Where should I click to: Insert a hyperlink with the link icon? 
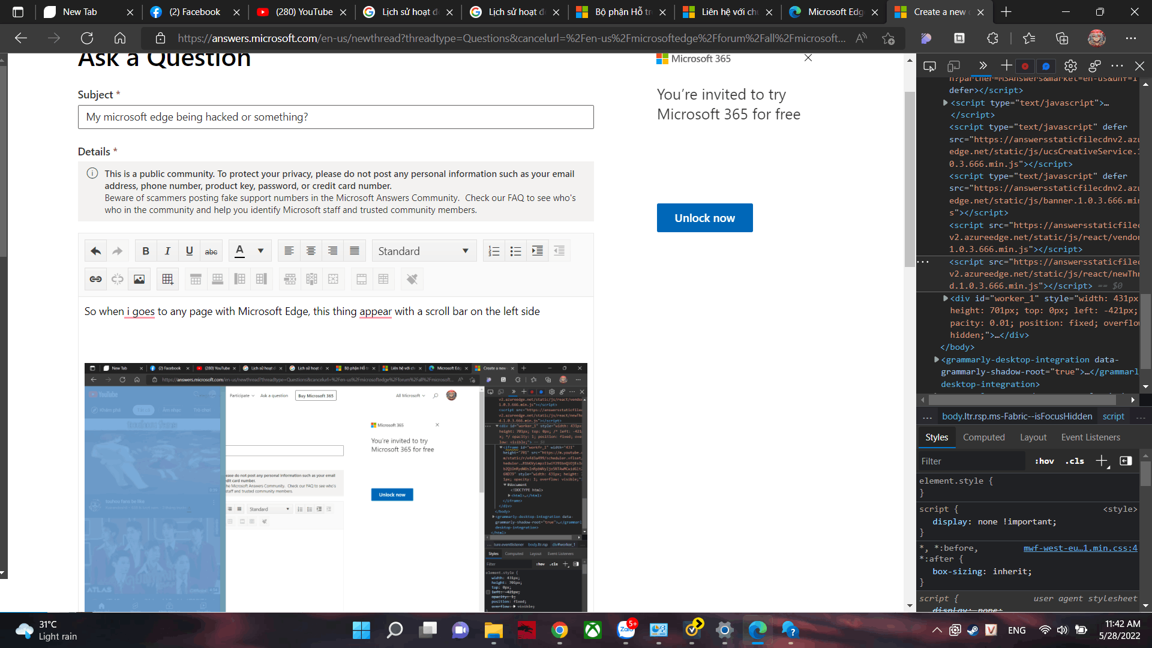95,279
